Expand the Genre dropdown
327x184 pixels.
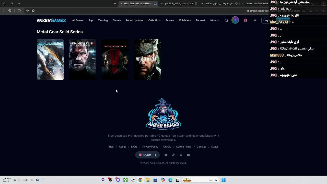click(x=117, y=20)
